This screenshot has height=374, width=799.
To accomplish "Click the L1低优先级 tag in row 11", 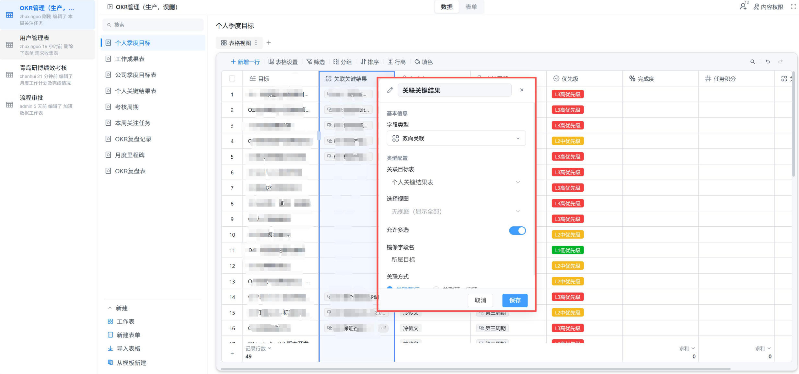I will tap(568, 250).
